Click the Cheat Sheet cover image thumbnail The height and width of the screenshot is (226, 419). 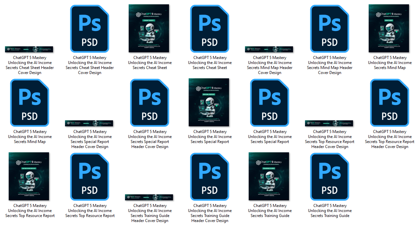[x=149, y=28]
